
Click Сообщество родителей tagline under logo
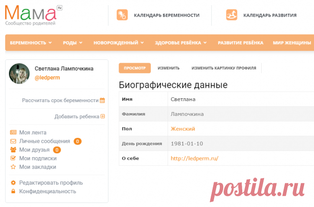[x=30, y=23]
